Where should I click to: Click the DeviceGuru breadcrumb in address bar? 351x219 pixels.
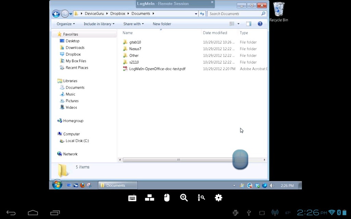94,13
